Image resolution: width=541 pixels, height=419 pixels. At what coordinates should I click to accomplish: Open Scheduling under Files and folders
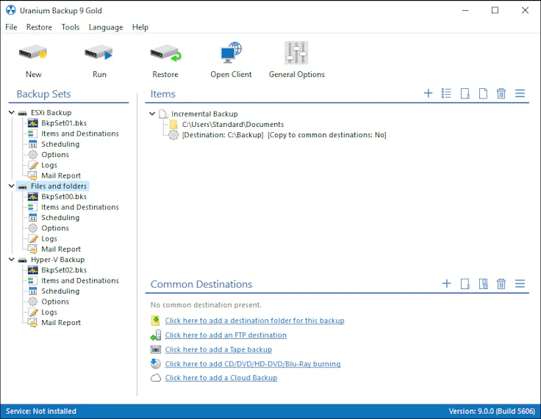point(60,217)
